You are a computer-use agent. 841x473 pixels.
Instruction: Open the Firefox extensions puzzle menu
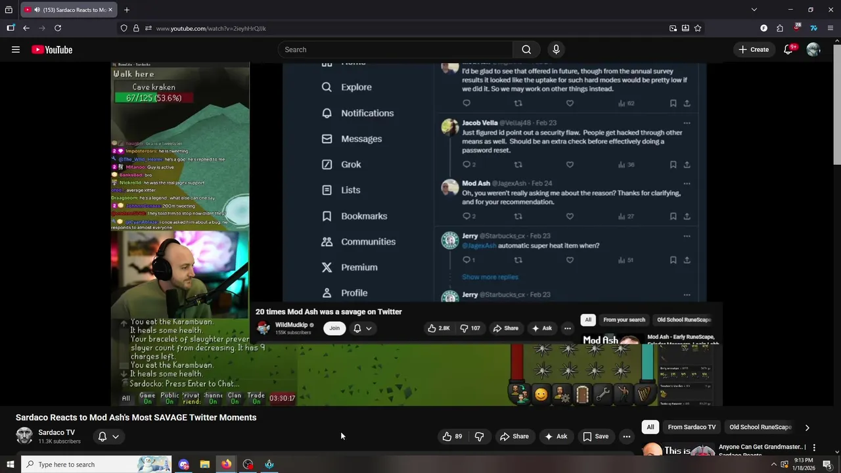[780, 28]
